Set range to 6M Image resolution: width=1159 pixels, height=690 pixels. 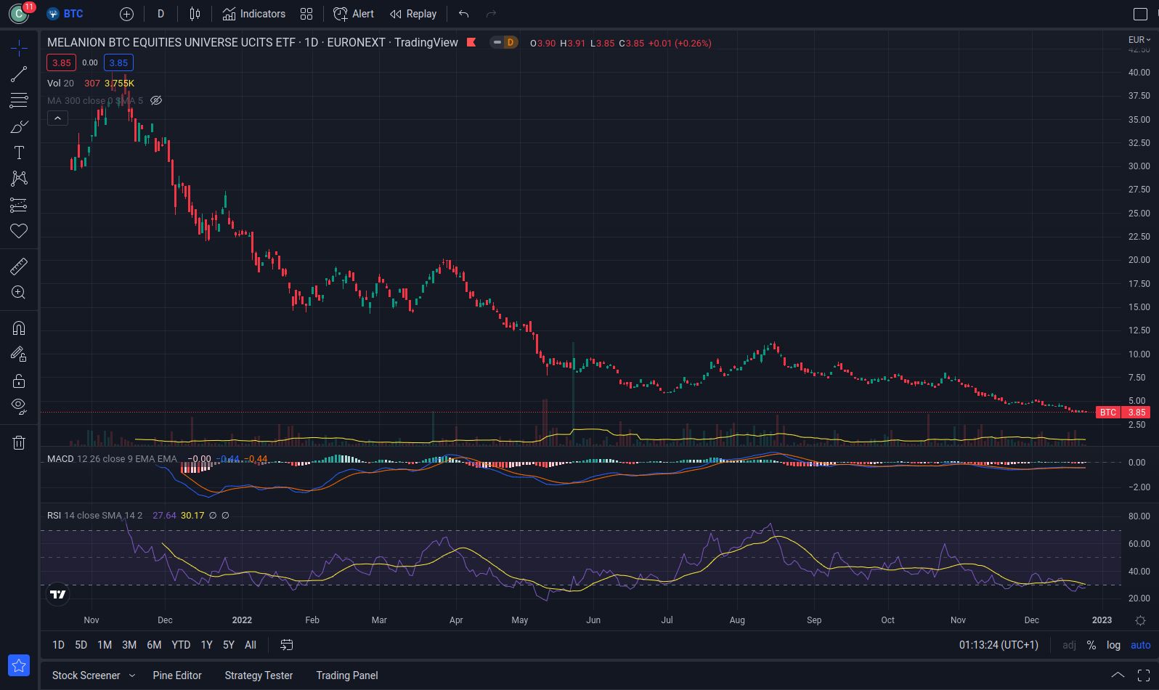pos(154,645)
